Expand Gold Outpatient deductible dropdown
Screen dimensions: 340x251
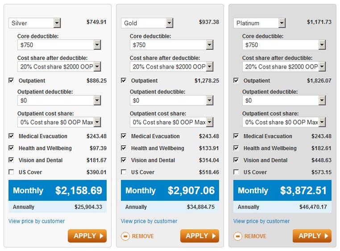(x=171, y=100)
